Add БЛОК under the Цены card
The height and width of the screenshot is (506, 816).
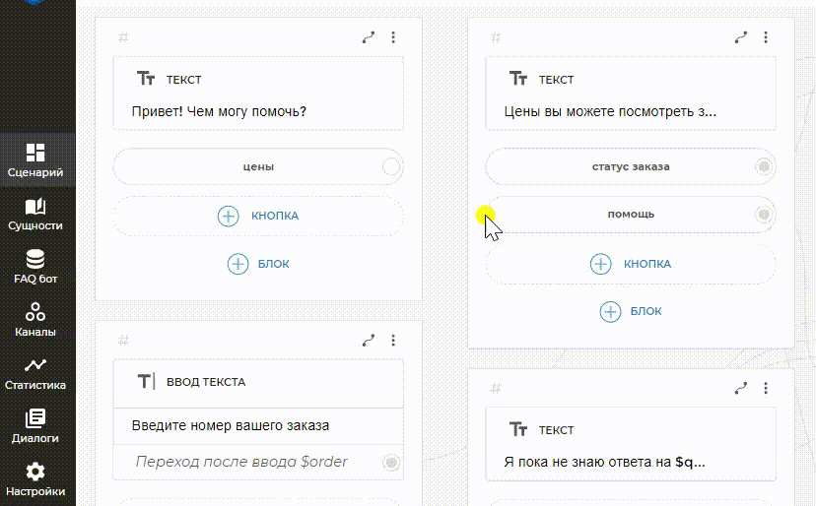(x=631, y=311)
